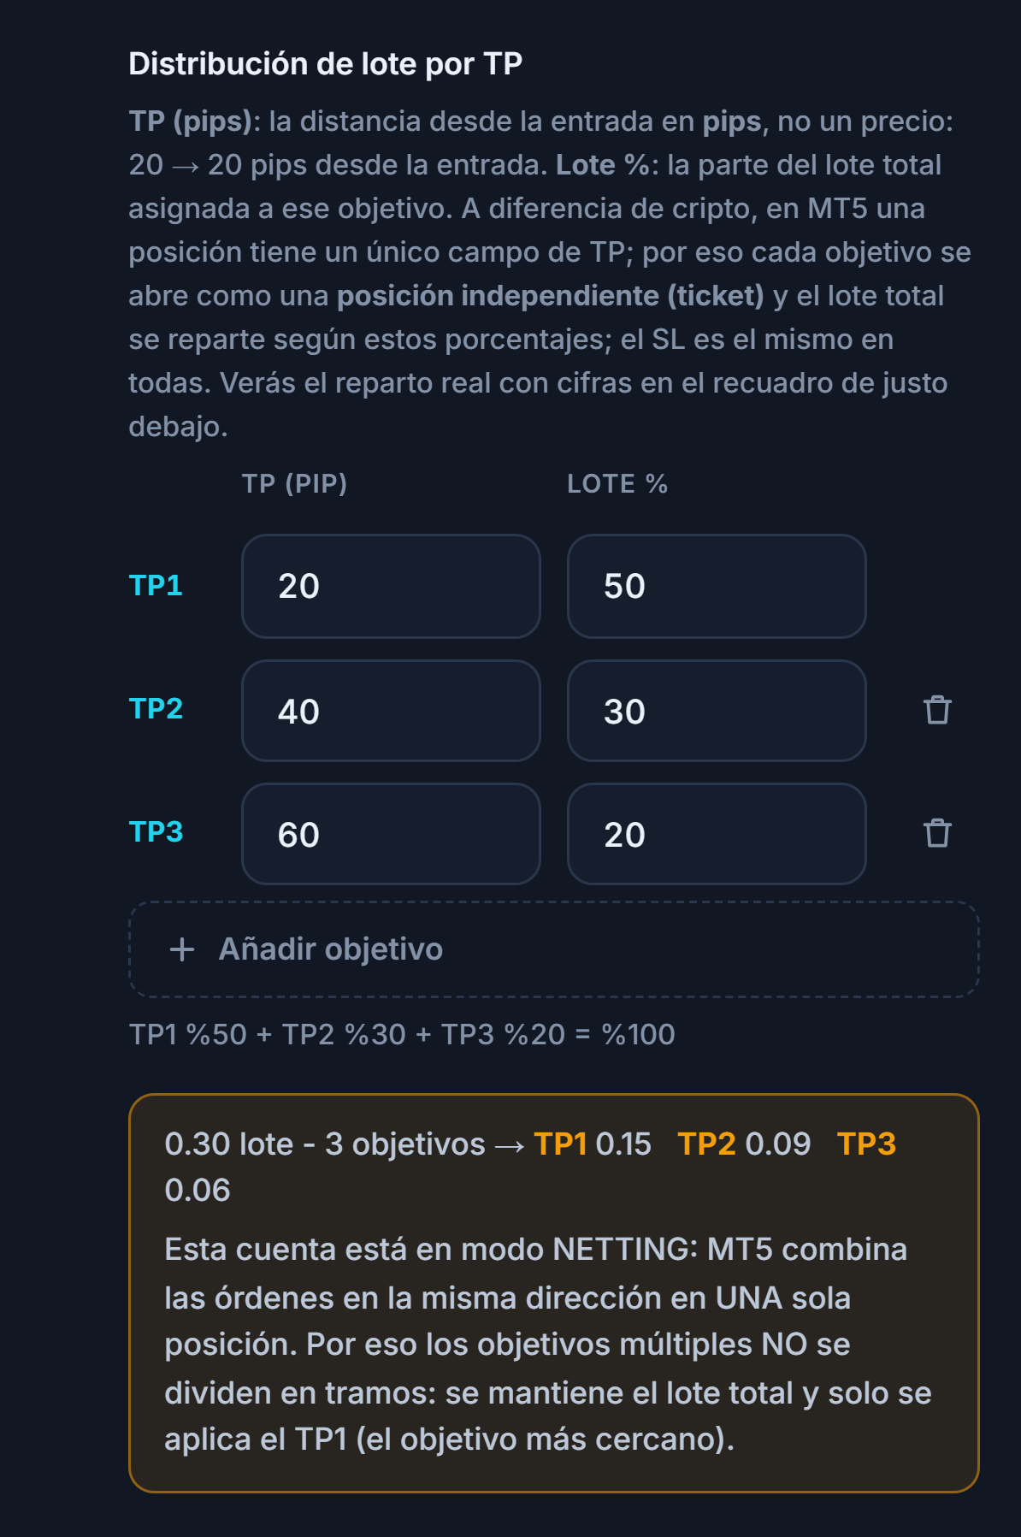Click the TP (PIP) column header
Image resolution: width=1021 pixels, height=1537 pixels.
294,484
